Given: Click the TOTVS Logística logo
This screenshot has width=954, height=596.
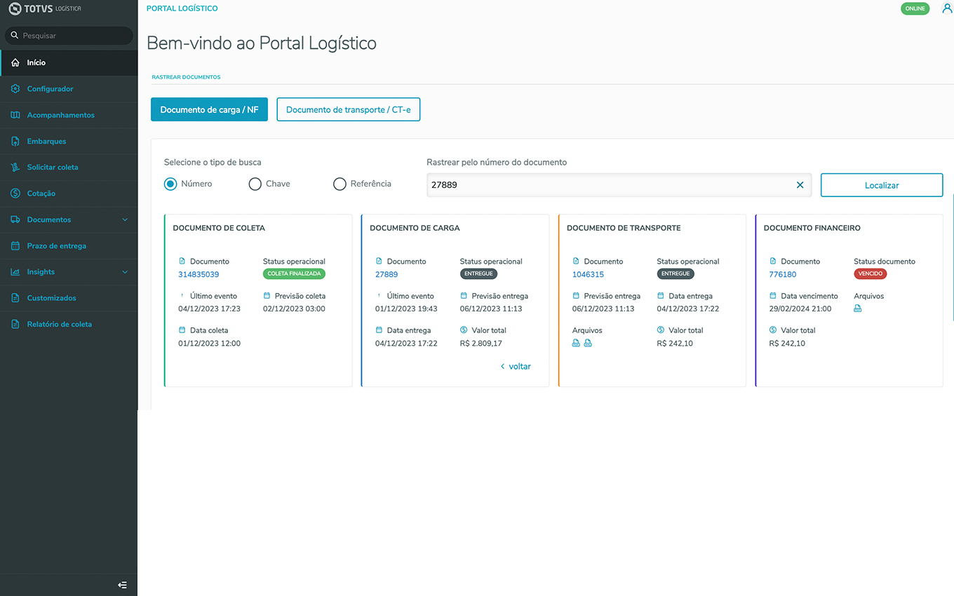Looking at the screenshot, I should pyautogui.click(x=45, y=9).
